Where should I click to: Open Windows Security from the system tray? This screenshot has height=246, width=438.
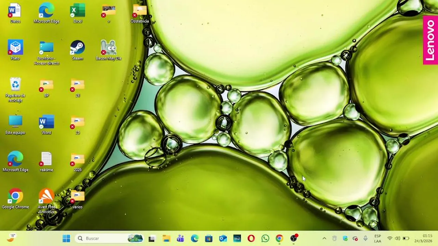[x=345, y=238]
